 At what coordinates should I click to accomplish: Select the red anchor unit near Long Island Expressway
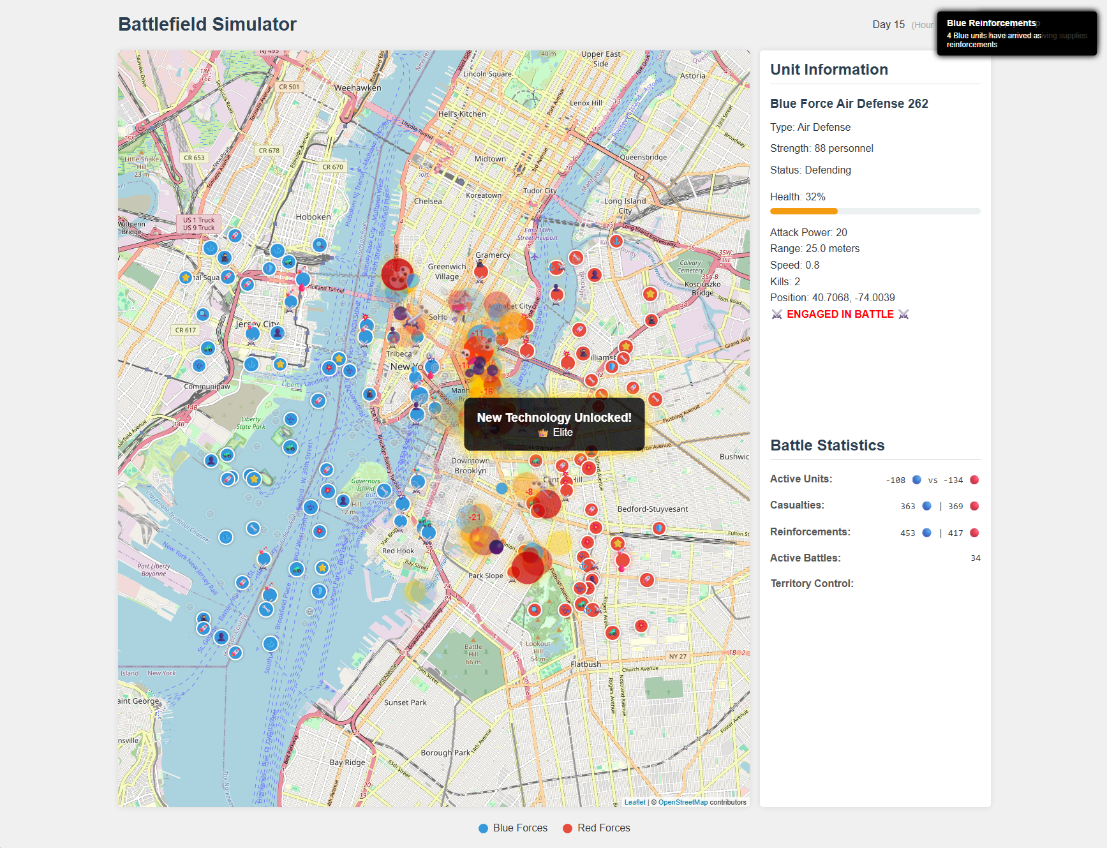(616, 241)
